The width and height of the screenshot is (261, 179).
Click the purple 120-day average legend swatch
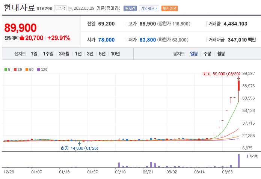[x=38, y=69]
